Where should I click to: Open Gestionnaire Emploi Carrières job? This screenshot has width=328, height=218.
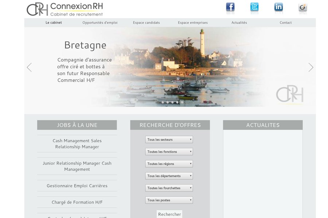click(77, 186)
